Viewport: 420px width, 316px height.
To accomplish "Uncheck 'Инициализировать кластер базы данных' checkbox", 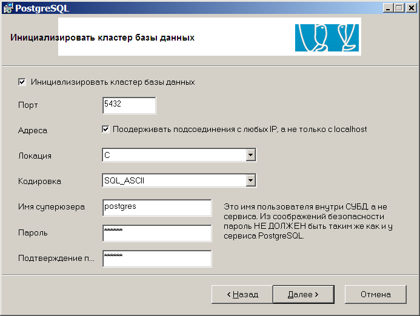I will click(x=22, y=82).
